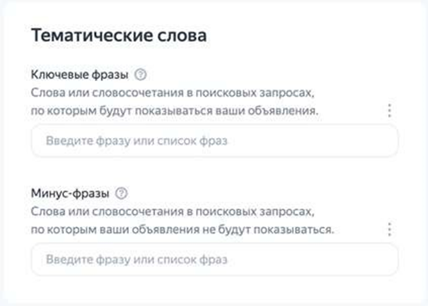Click text 'по которым будут показываться ваши объявления'

click(x=174, y=110)
